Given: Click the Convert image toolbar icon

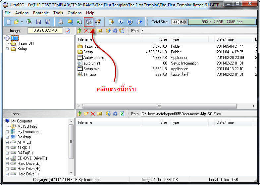Looking at the screenshot, I should (x=79, y=22).
